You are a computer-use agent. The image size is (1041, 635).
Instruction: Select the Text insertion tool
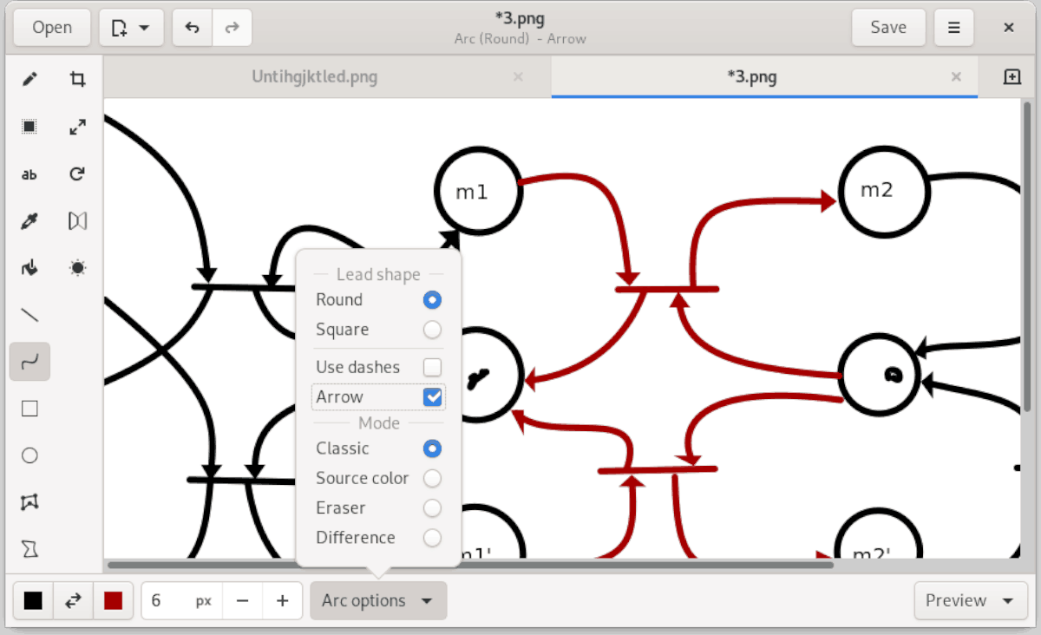point(29,174)
